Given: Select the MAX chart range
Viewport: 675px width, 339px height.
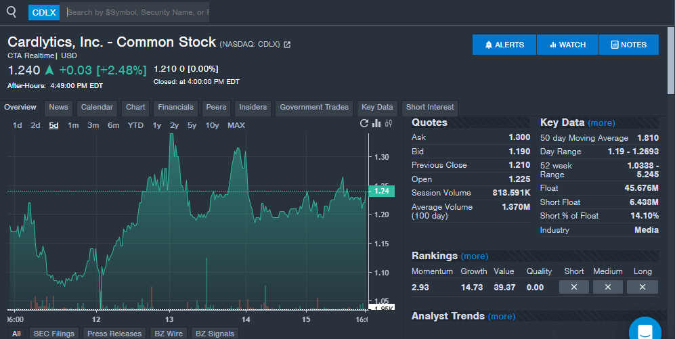Looking at the screenshot, I should click(x=236, y=125).
